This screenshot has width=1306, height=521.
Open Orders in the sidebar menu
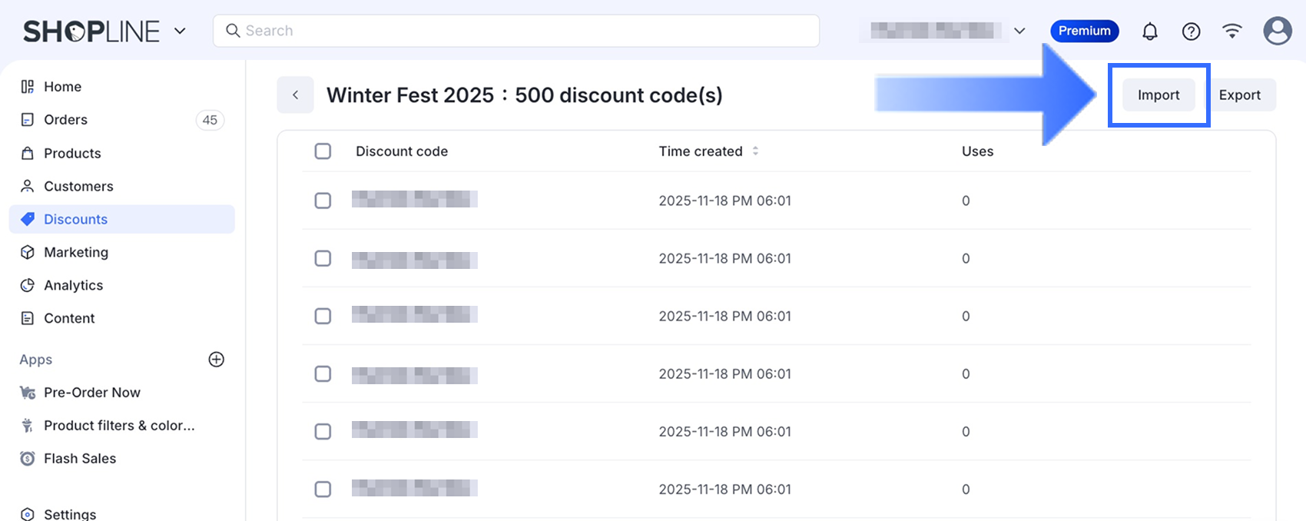click(x=65, y=120)
